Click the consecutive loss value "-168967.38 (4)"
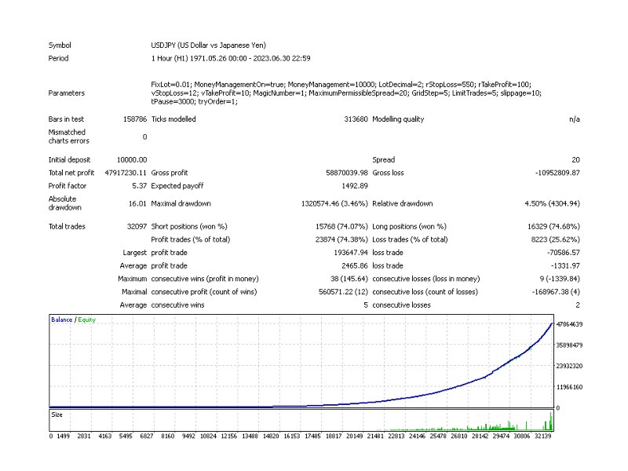Viewport: 628px width, 471px height. click(x=556, y=292)
